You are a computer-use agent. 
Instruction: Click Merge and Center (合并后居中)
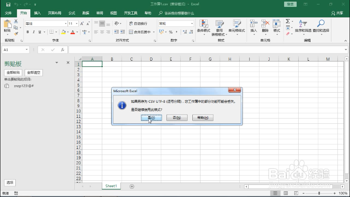[x=140, y=32]
